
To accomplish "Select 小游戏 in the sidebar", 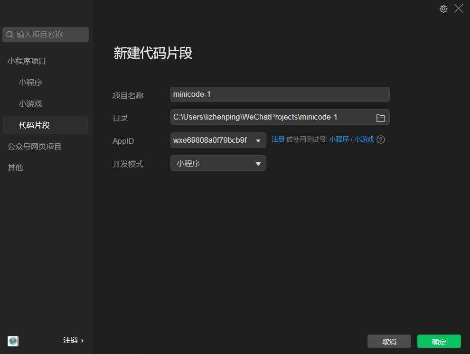I will tap(30, 103).
